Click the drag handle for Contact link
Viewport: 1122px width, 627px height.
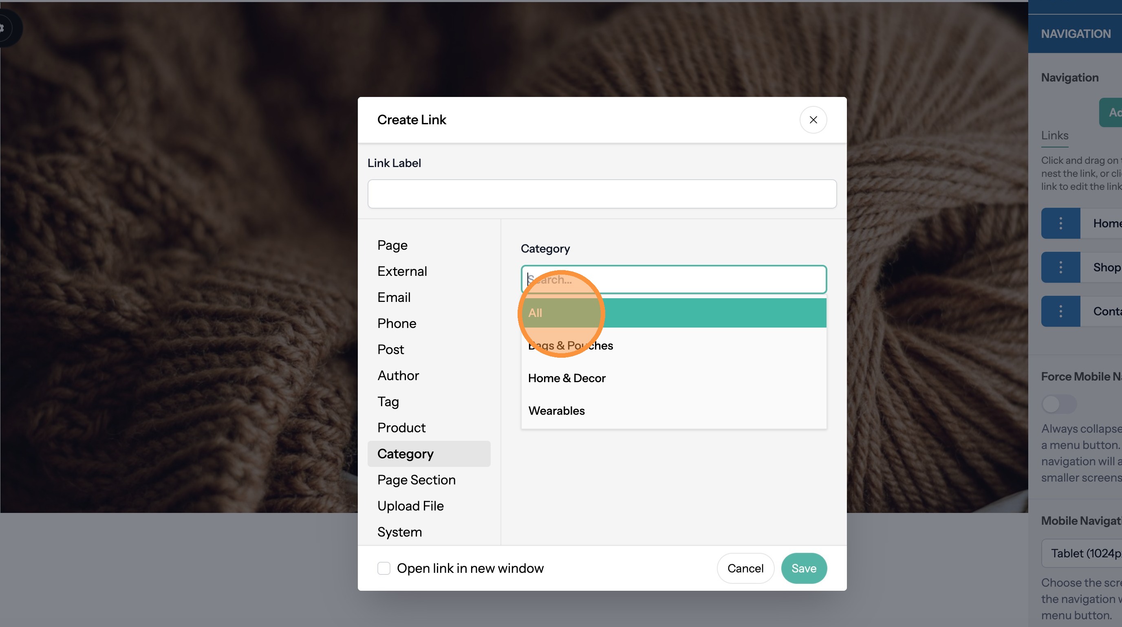[1060, 311]
